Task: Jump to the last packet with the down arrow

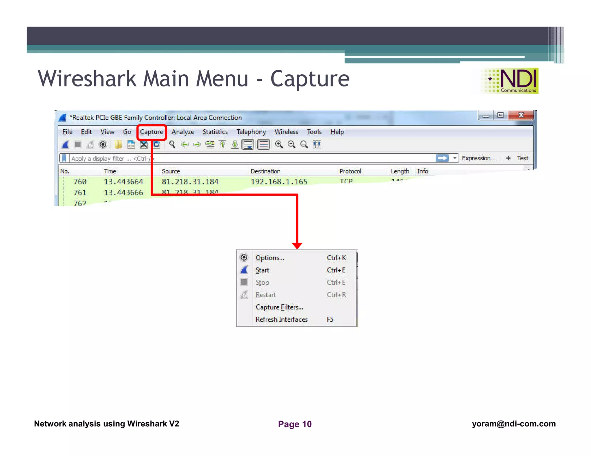Action: [x=235, y=144]
